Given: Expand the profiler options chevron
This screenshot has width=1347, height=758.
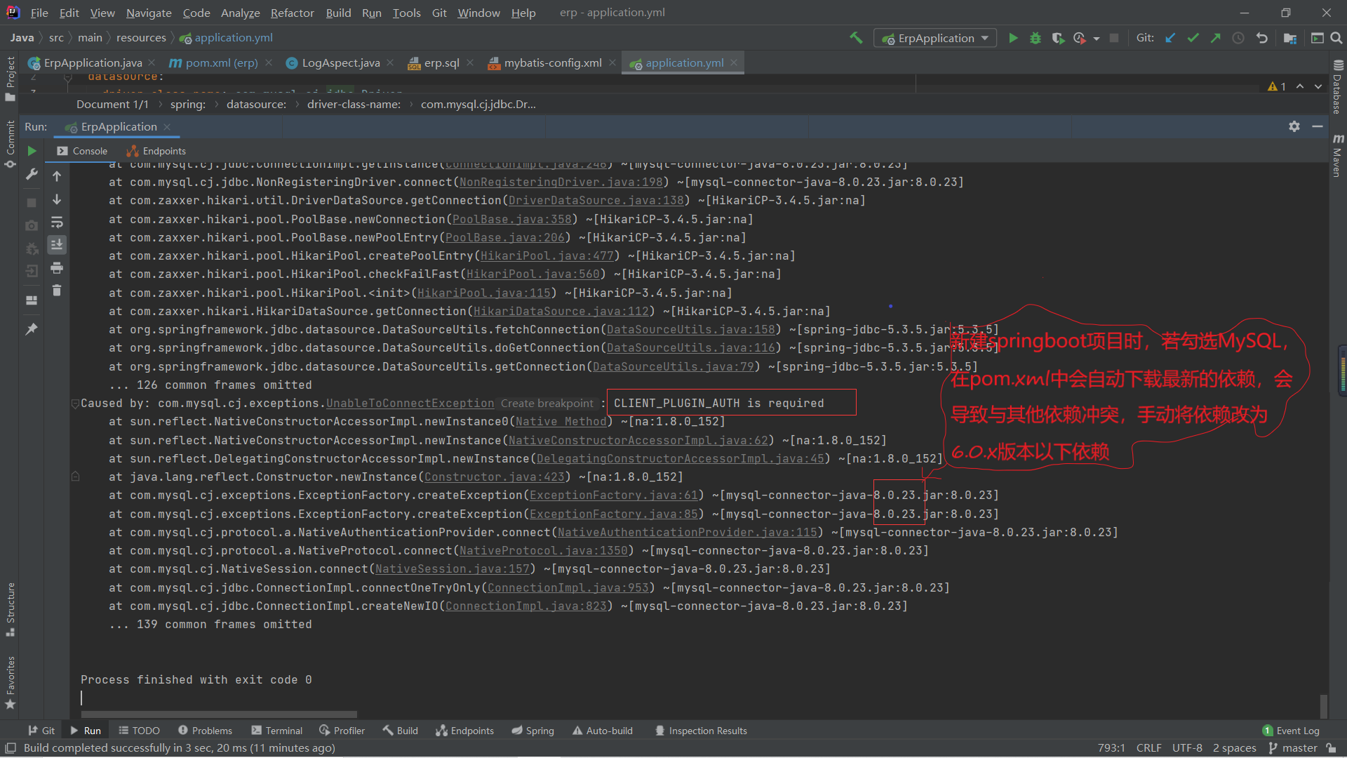Looking at the screenshot, I should tap(1095, 39).
